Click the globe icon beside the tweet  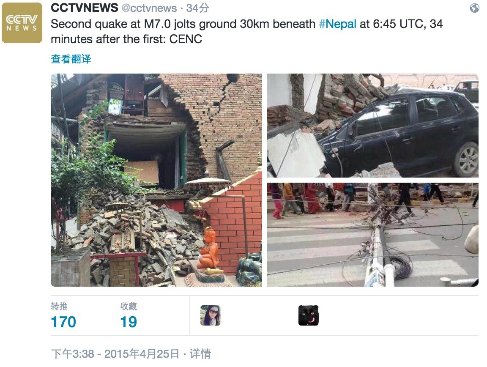(474, 8)
